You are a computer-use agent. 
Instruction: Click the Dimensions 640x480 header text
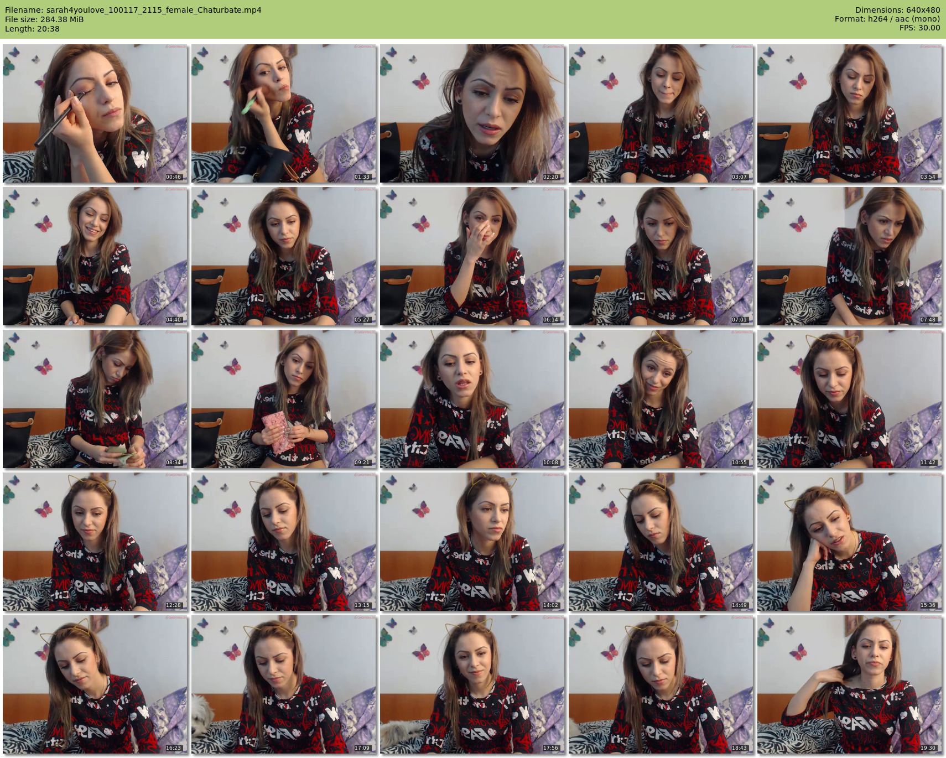coord(897,10)
